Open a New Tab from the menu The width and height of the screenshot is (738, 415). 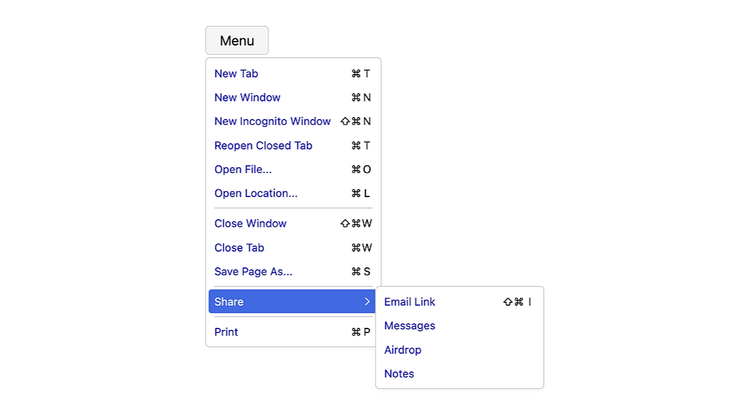click(x=236, y=74)
